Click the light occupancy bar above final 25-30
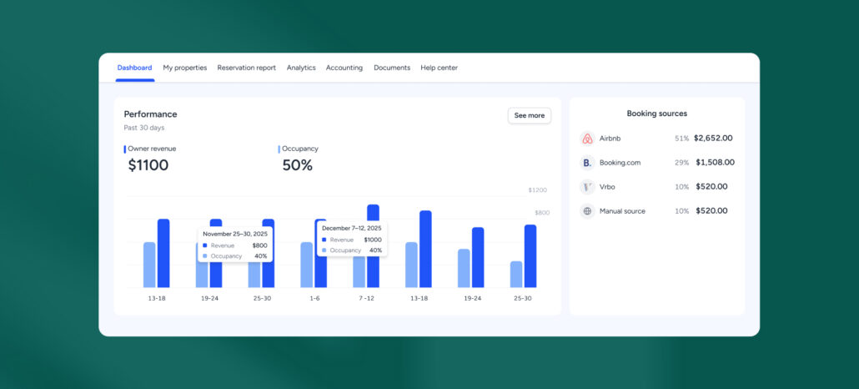Image resolution: width=859 pixels, height=389 pixels. (516, 274)
